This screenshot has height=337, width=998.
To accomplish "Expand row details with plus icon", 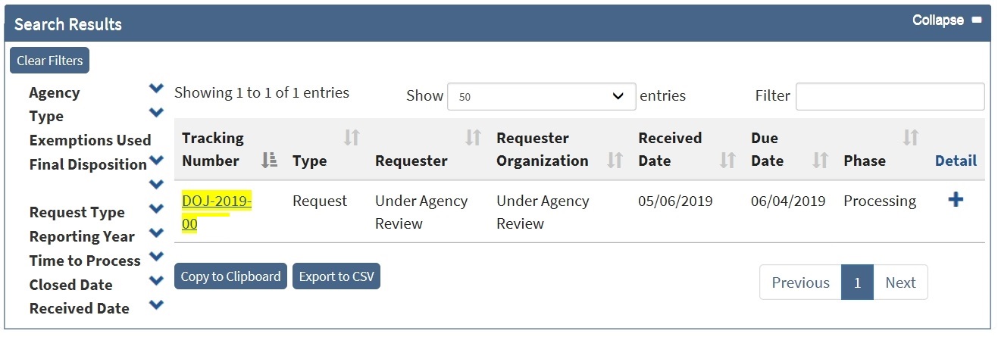I will pos(956,200).
